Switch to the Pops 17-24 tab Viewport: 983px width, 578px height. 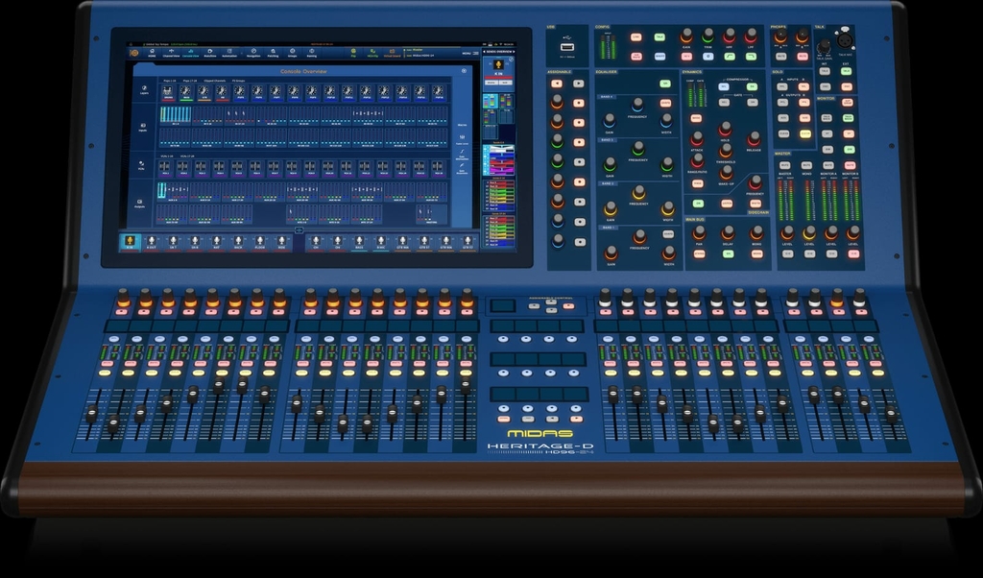(x=189, y=81)
